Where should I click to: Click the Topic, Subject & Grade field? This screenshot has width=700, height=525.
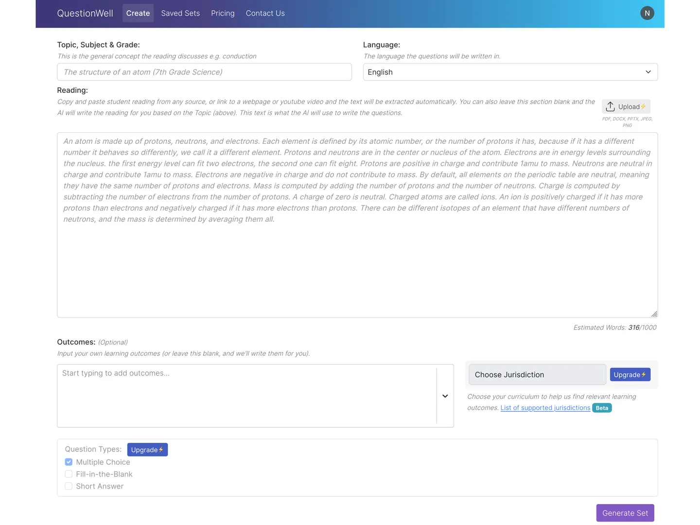[204, 72]
